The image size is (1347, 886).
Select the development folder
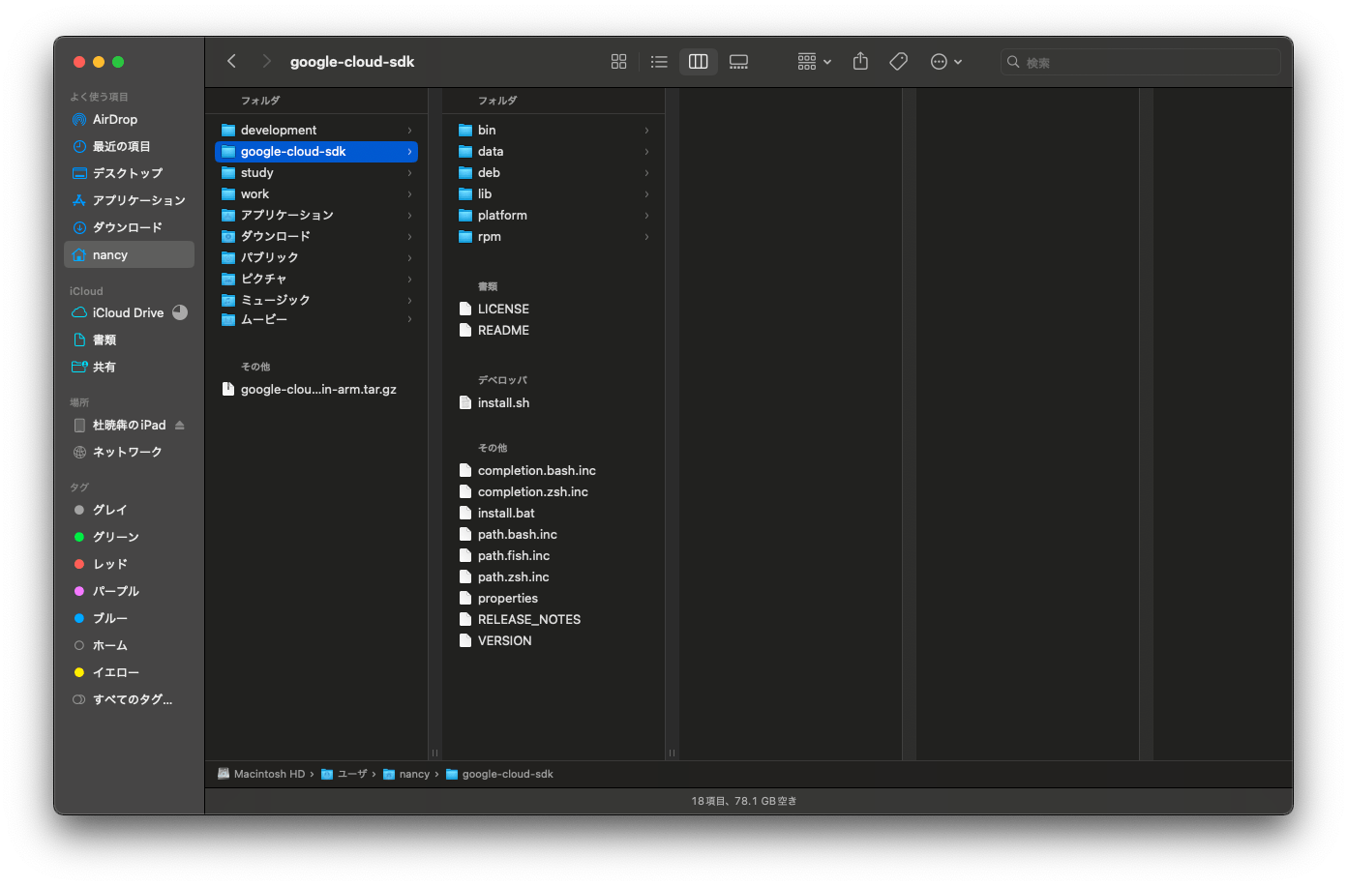point(316,131)
